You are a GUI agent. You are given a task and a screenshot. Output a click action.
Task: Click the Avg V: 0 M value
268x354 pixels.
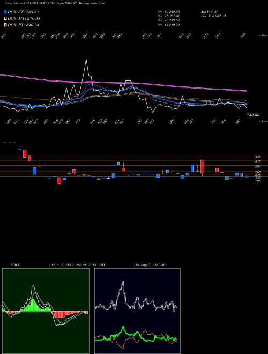coord(209,12)
